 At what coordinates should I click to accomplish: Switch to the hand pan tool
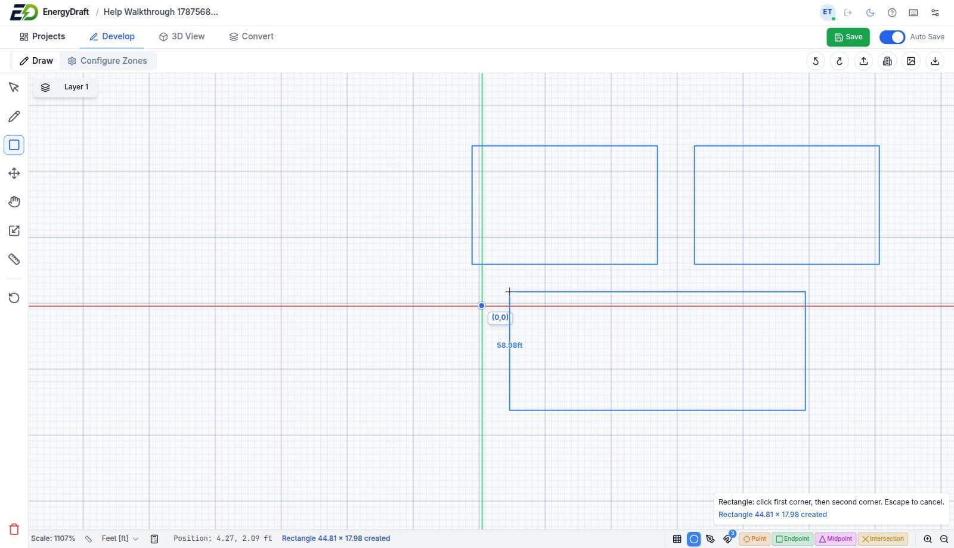tap(14, 202)
